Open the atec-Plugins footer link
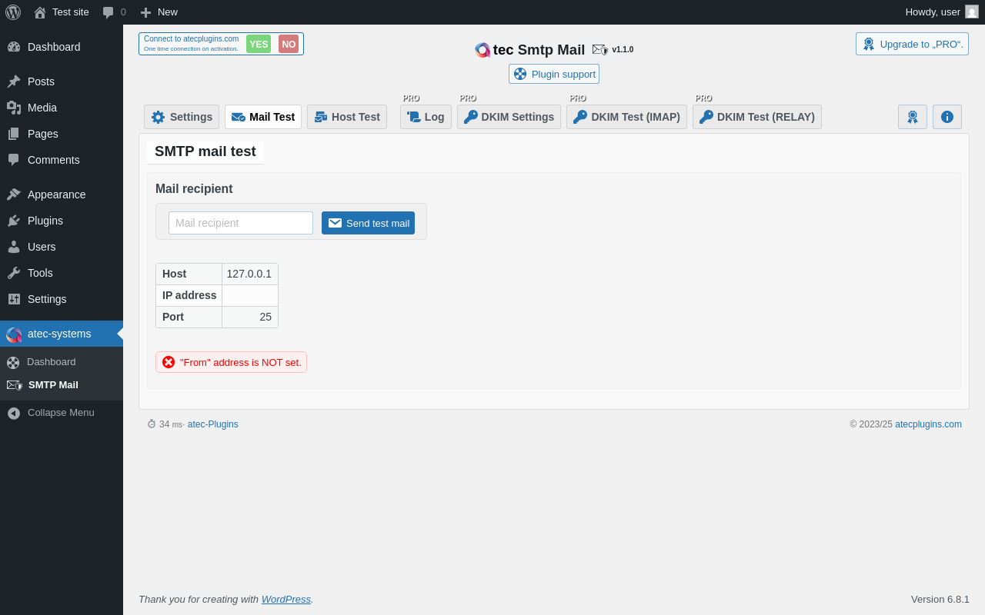The width and height of the screenshot is (985, 615). point(213,424)
